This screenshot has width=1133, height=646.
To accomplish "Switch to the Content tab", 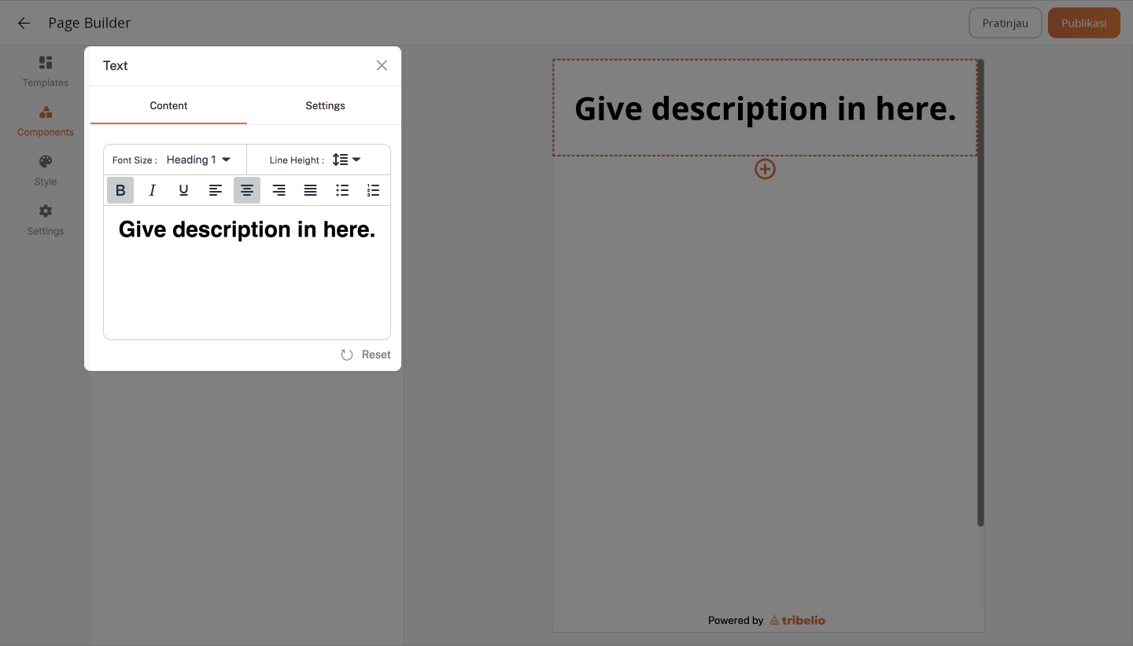I will pos(168,105).
